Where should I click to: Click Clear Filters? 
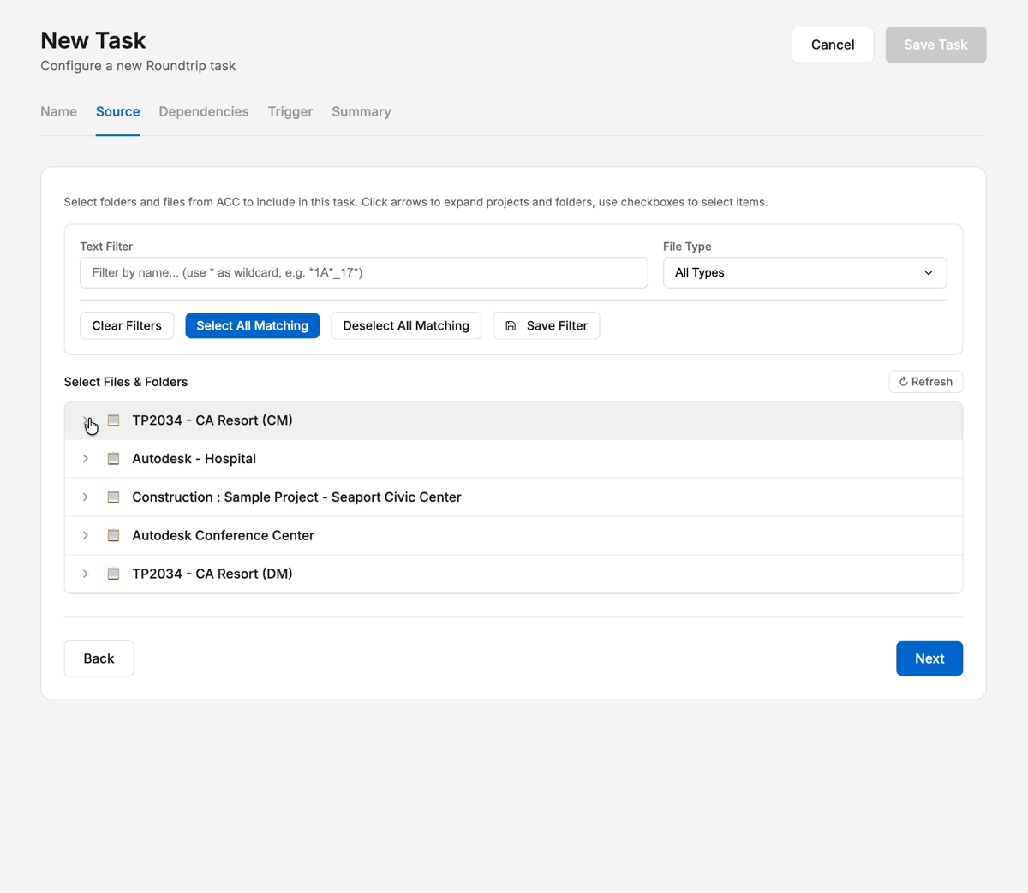click(x=127, y=326)
